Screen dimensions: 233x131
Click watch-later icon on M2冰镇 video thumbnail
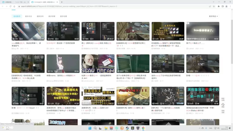tap(42, 57)
